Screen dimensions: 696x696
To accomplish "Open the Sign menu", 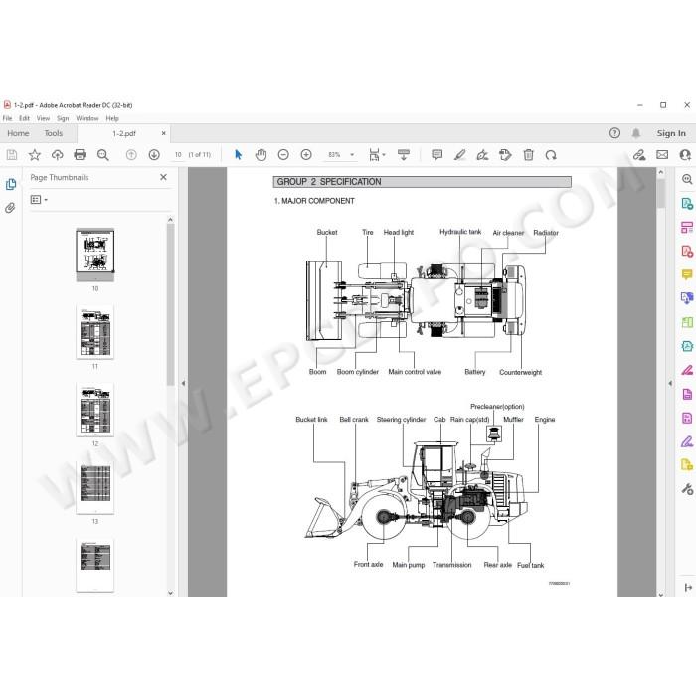I will (63, 118).
